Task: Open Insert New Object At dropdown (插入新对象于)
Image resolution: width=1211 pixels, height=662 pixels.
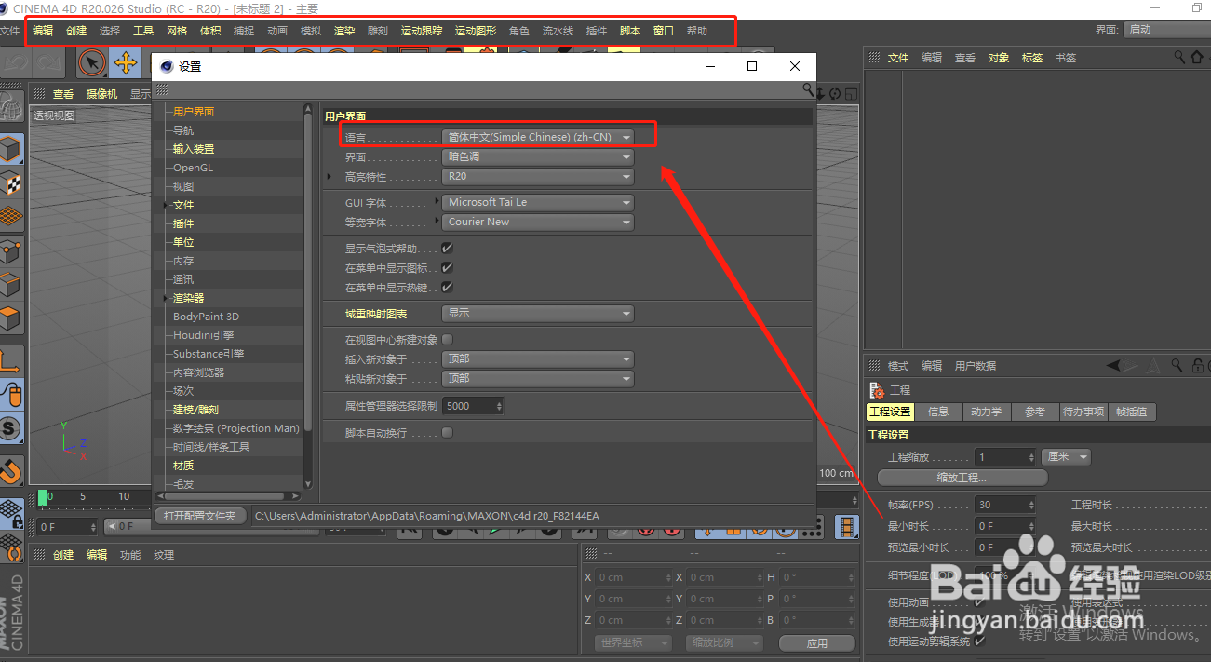Action: [537, 358]
